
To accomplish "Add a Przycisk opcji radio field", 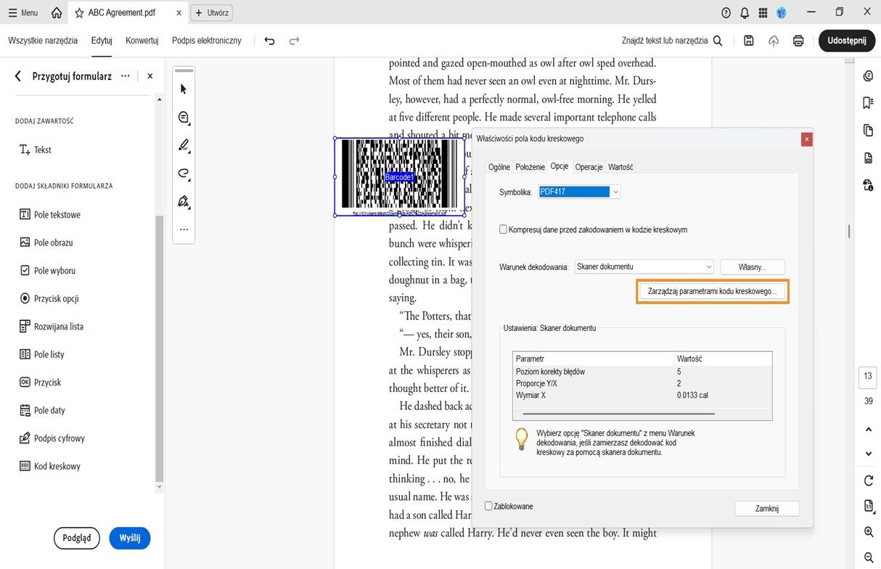I will pos(49,298).
